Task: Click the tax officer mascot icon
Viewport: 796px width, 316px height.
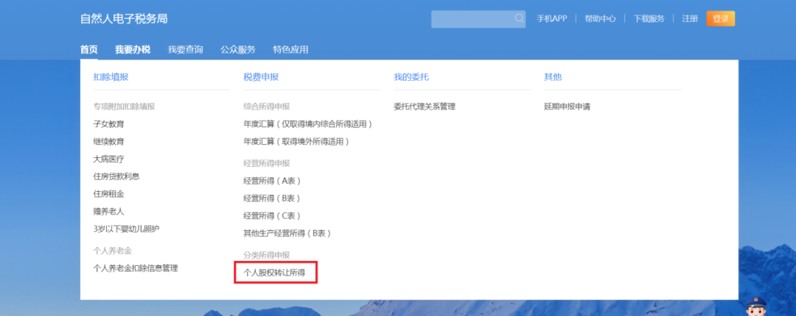Action: [755, 306]
